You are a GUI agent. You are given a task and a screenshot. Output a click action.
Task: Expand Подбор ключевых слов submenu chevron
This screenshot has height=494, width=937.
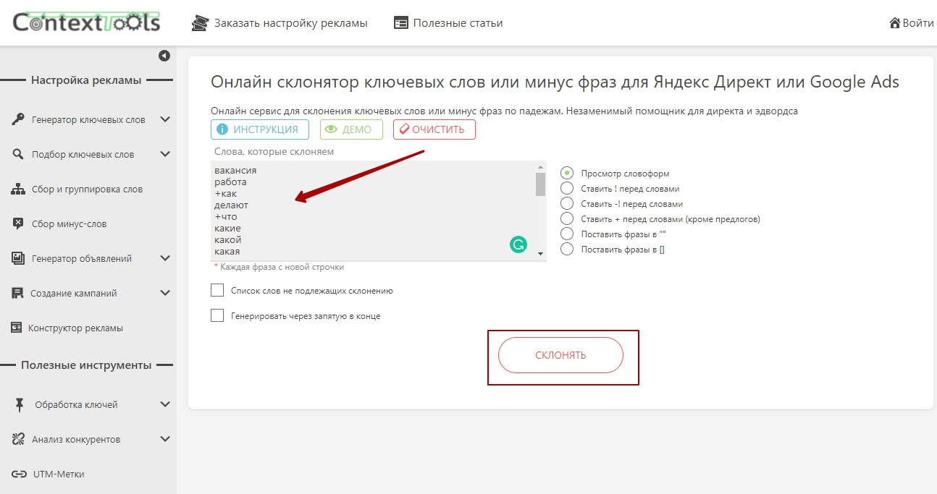[x=165, y=154]
